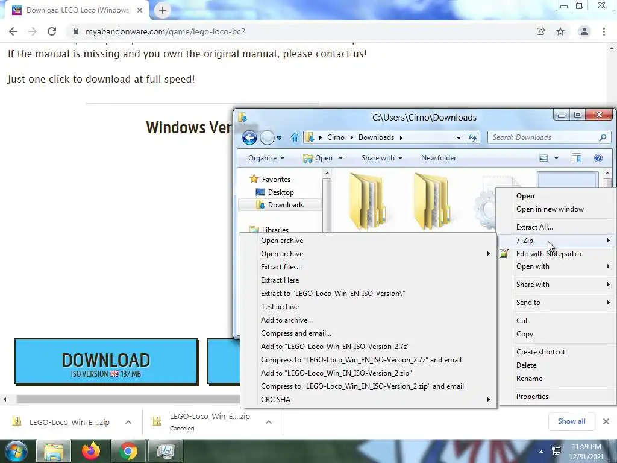Show hidden system tray icons

point(542,451)
